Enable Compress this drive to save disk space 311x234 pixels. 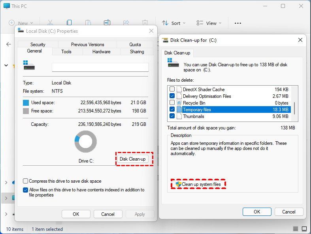(25, 181)
